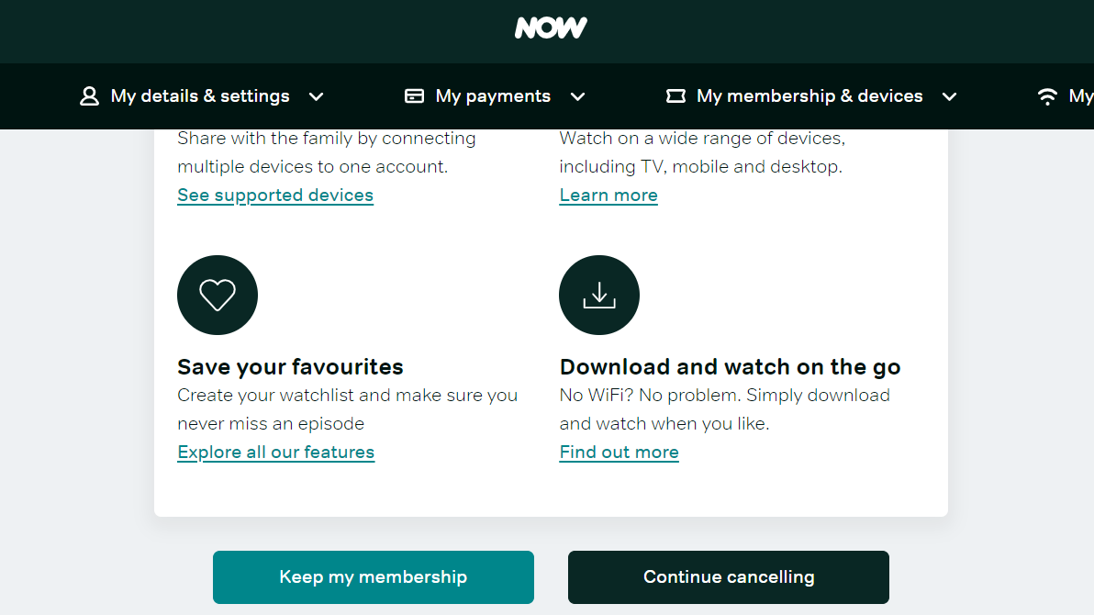Open the My payments menu
1094x615 pixels.
point(493,96)
